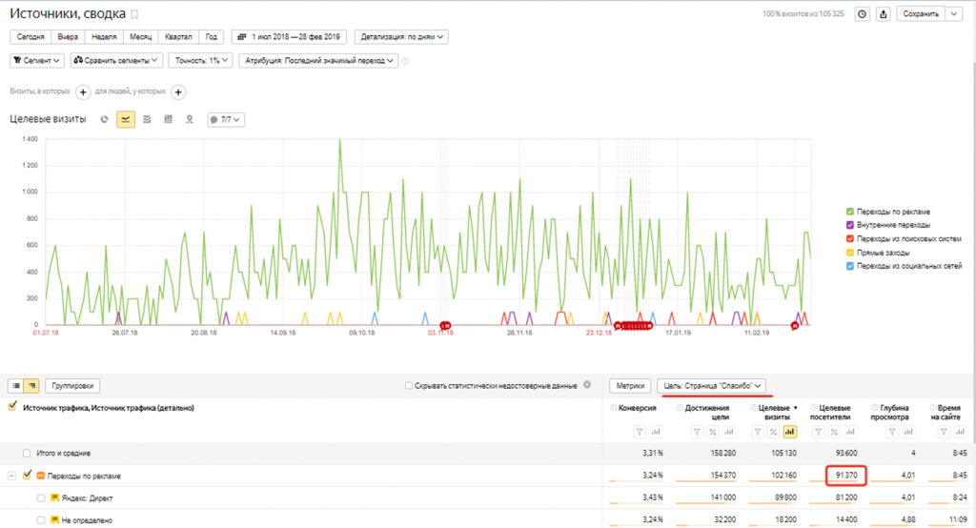Switch chart to pie view
The image size is (976, 528).
tap(104, 119)
